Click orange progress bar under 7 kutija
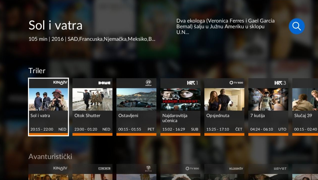Image resolution: width=318 pixels, height=180 pixels. tap(268, 134)
